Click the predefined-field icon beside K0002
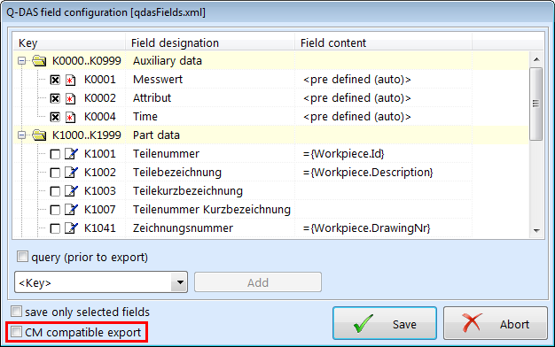 pos(70,98)
